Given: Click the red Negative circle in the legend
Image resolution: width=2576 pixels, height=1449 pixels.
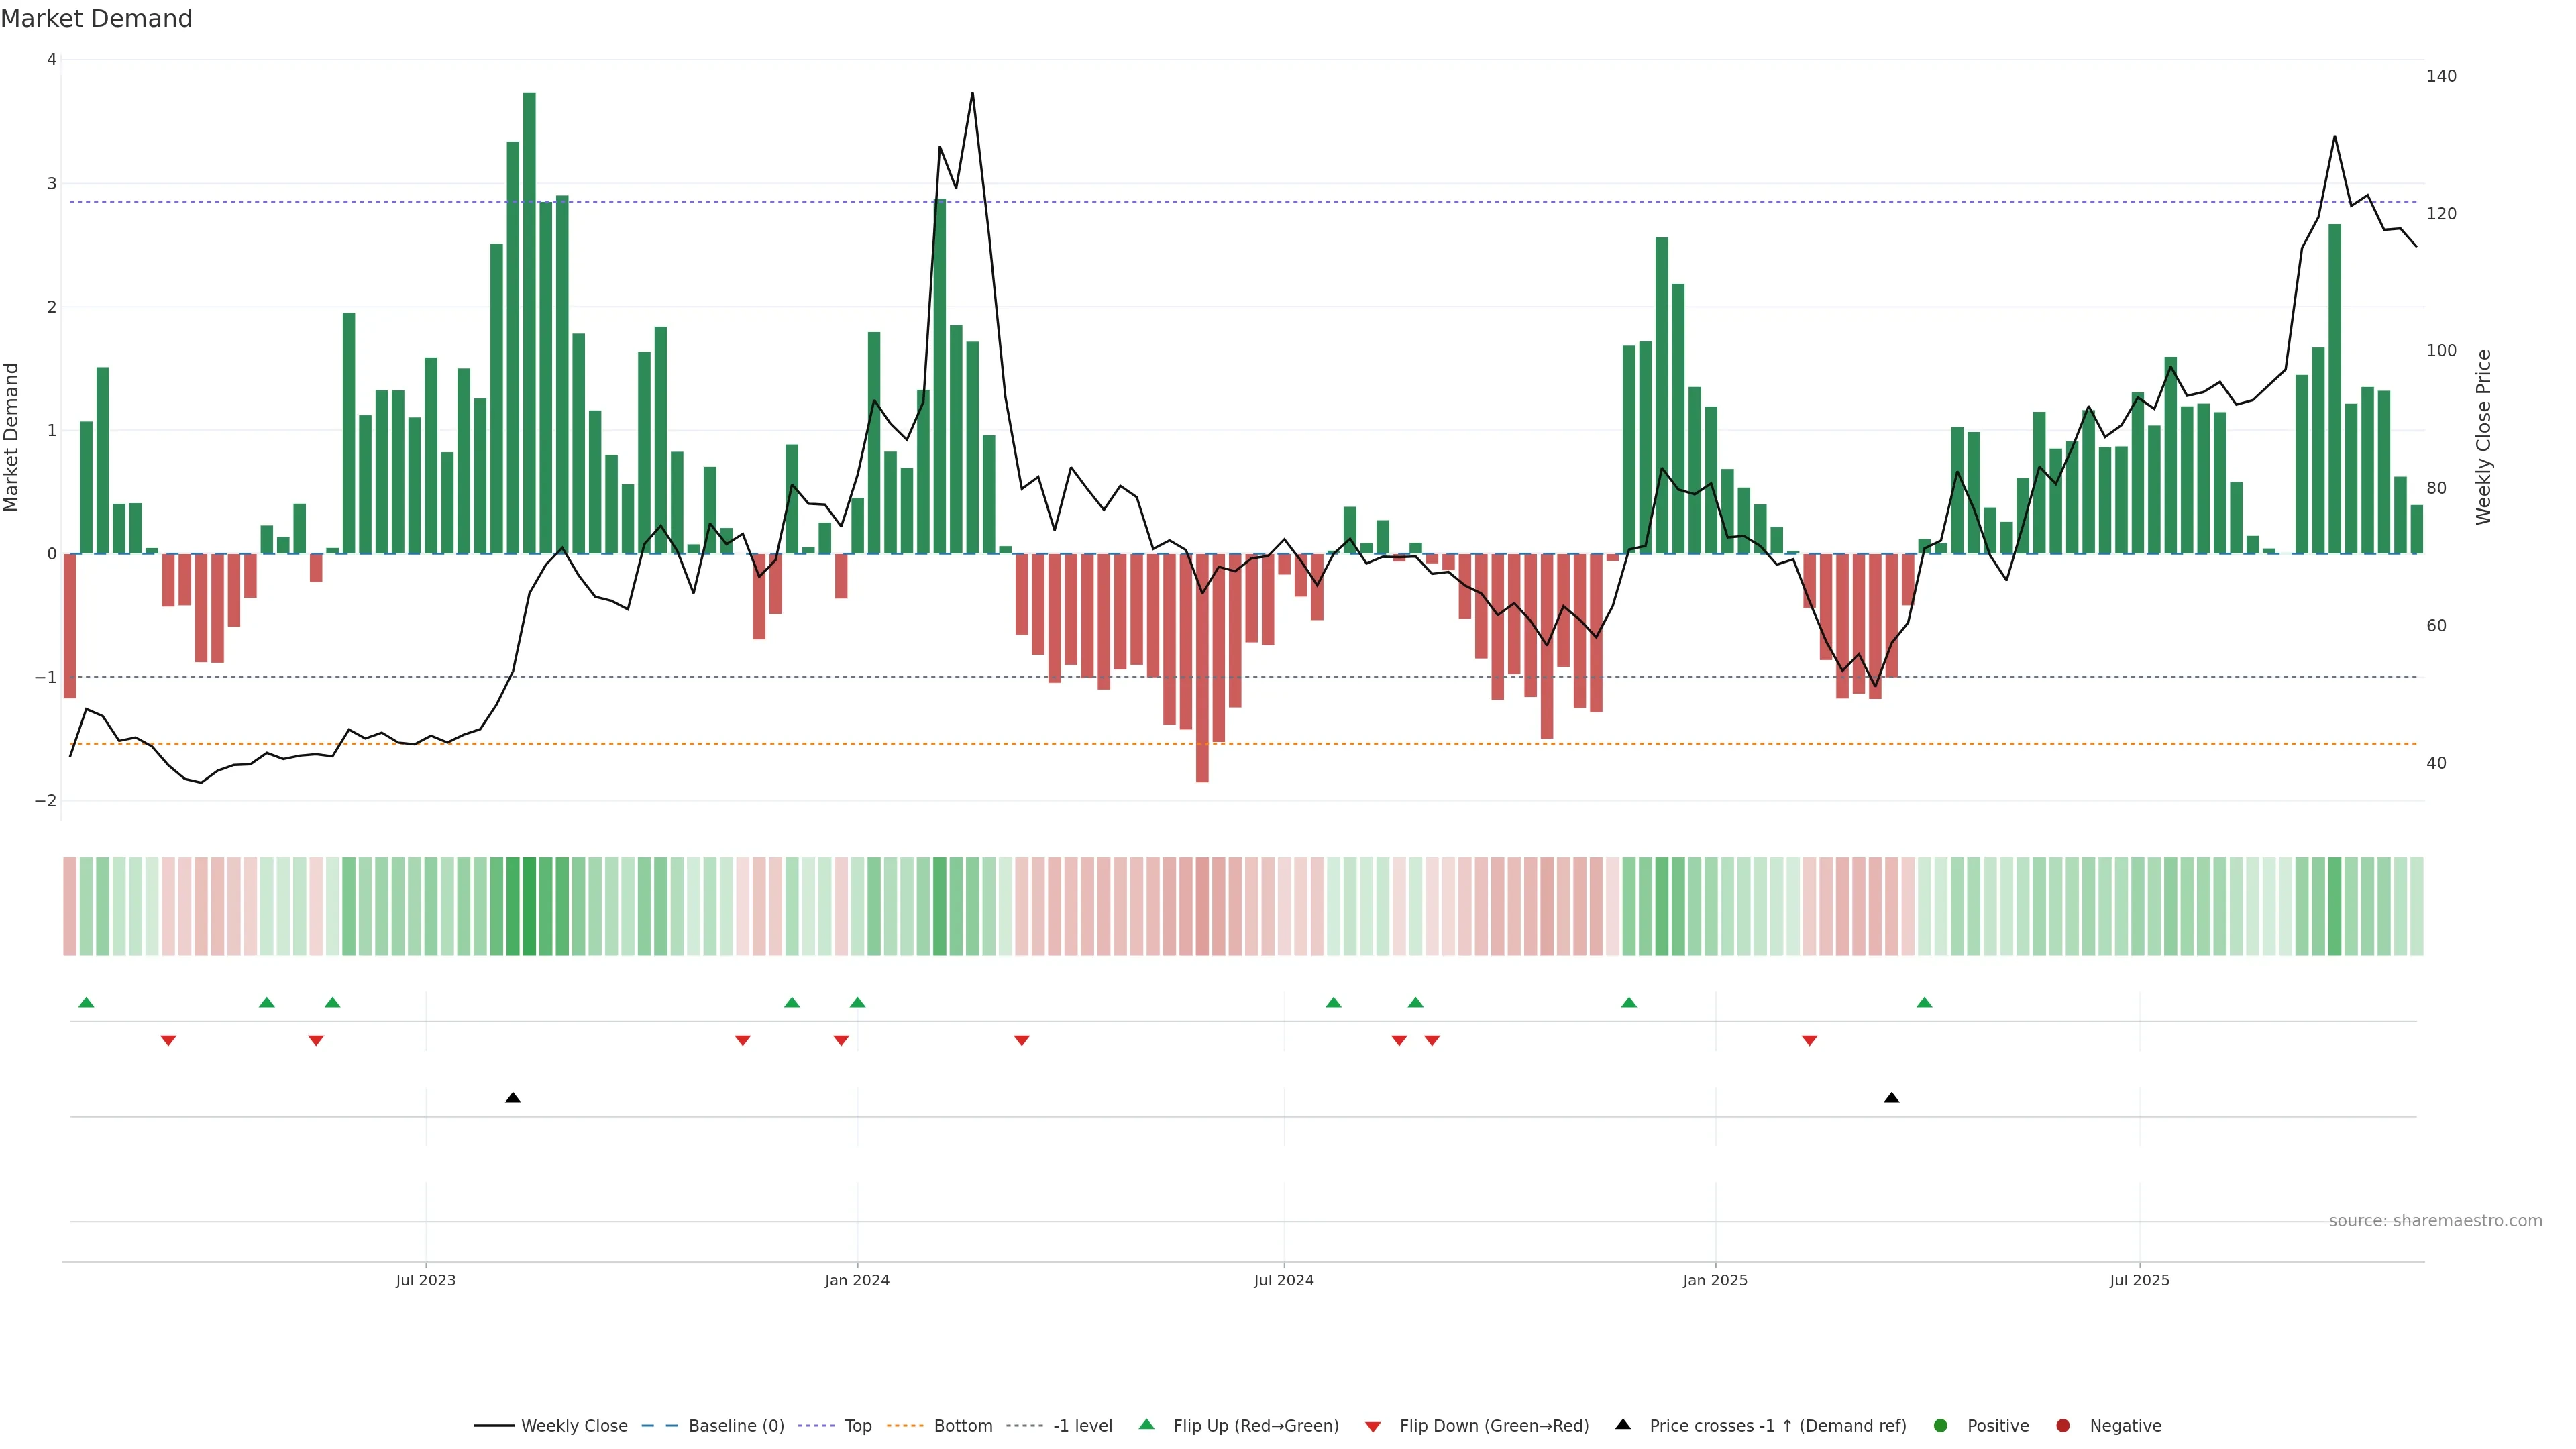Looking at the screenshot, I should [2062, 1426].
